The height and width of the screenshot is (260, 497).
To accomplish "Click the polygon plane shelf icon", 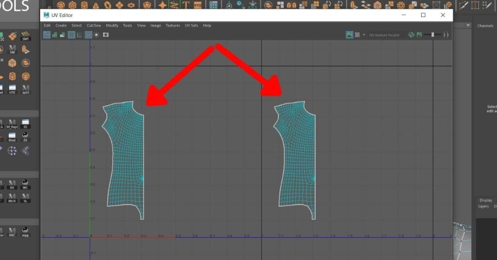I will pos(119,5).
